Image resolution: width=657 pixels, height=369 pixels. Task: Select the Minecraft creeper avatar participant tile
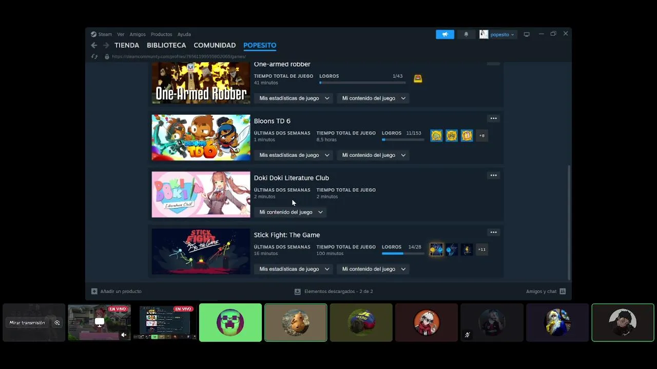[230, 322]
